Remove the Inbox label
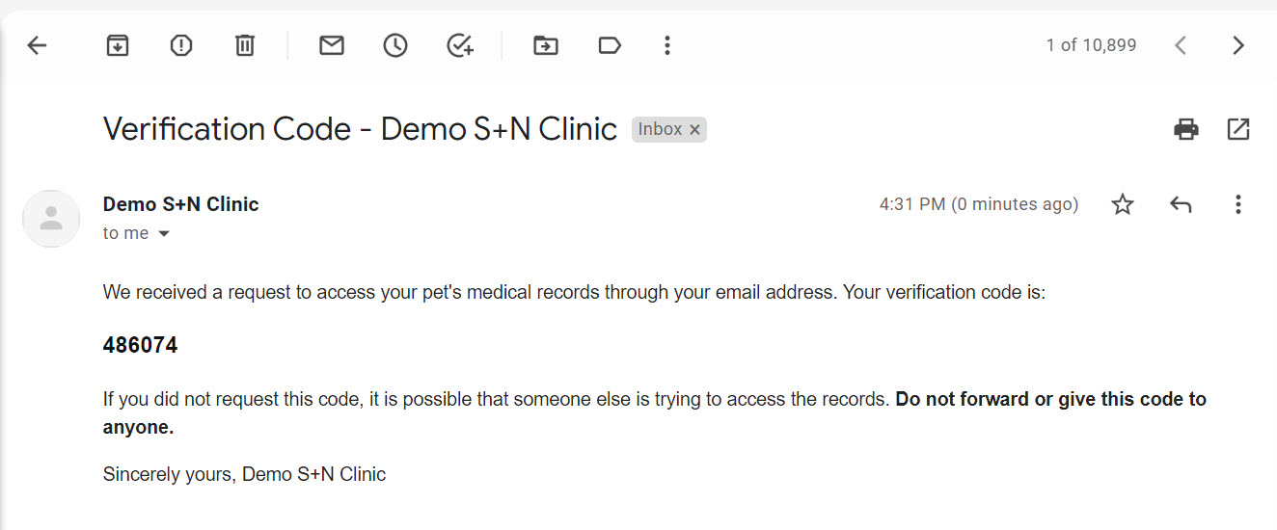1277x530 pixels. pyautogui.click(x=694, y=130)
